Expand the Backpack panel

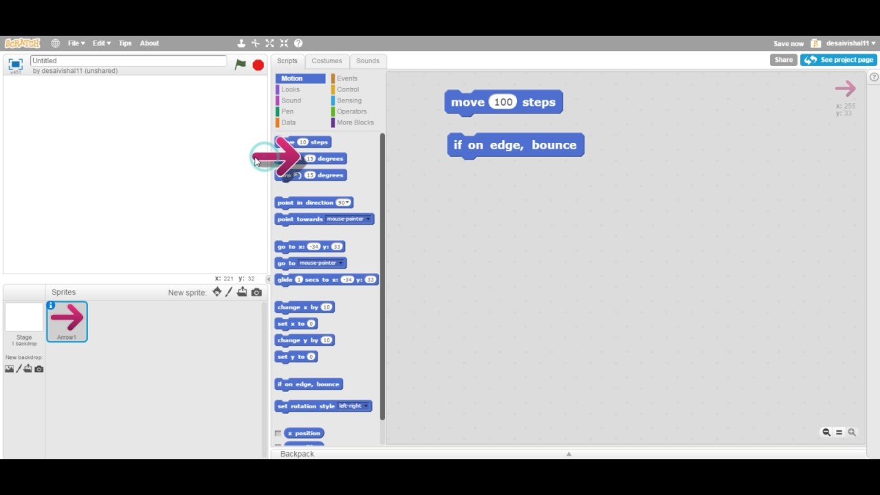pyautogui.click(x=569, y=454)
